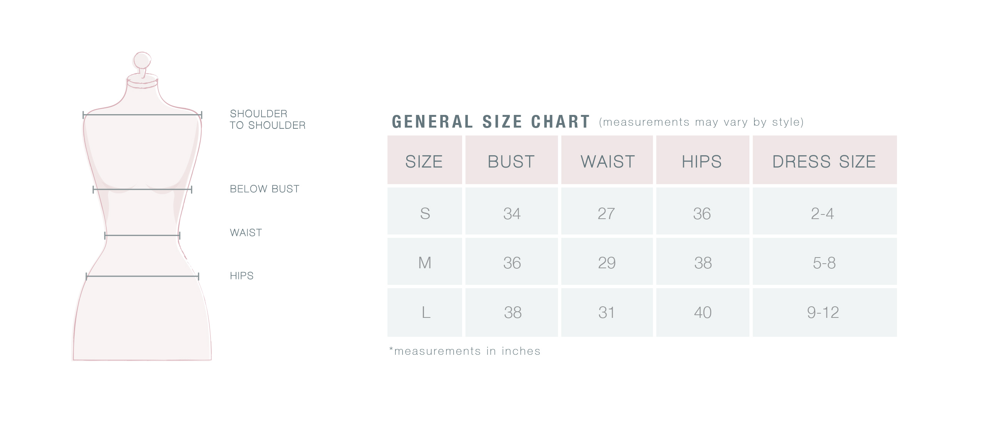The height and width of the screenshot is (442, 982).
Task: Select the BUST column header
Action: click(511, 161)
